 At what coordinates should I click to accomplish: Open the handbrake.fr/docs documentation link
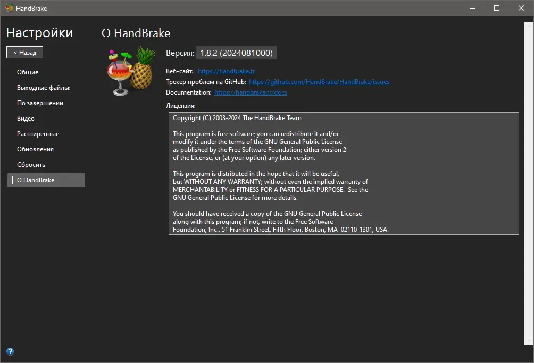(x=251, y=92)
